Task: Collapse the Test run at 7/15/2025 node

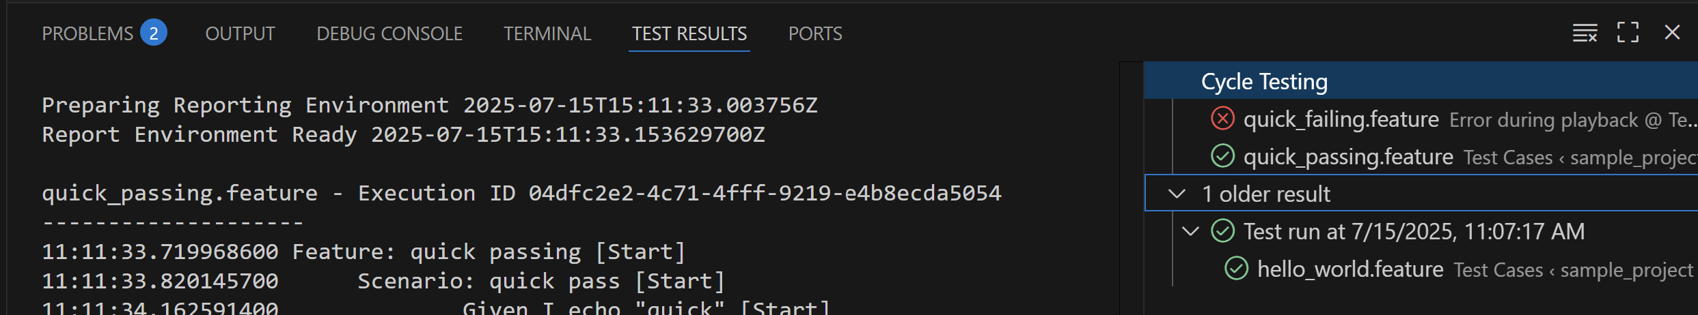Action: [x=1190, y=231]
